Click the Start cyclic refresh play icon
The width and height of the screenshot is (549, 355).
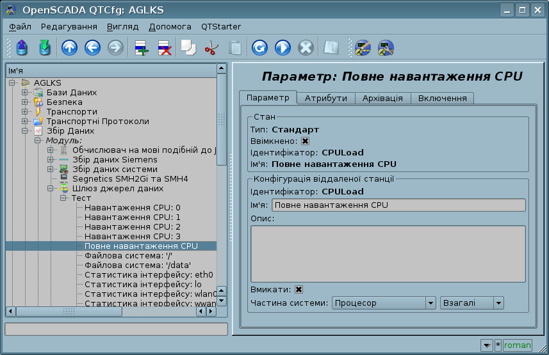283,47
